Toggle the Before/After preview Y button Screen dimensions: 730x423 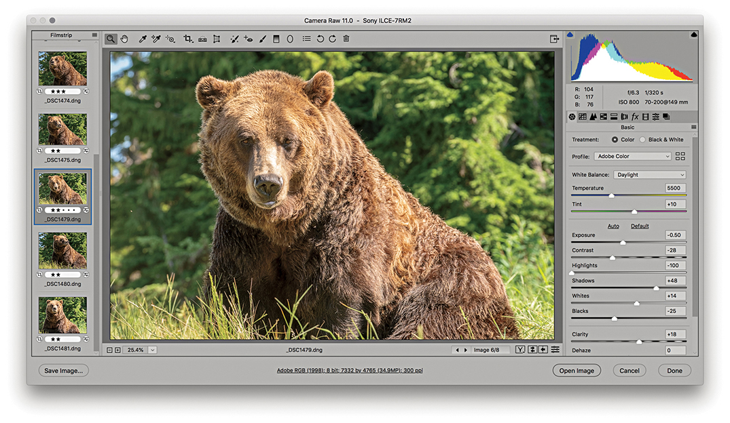pyautogui.click(x=520, y=350)
